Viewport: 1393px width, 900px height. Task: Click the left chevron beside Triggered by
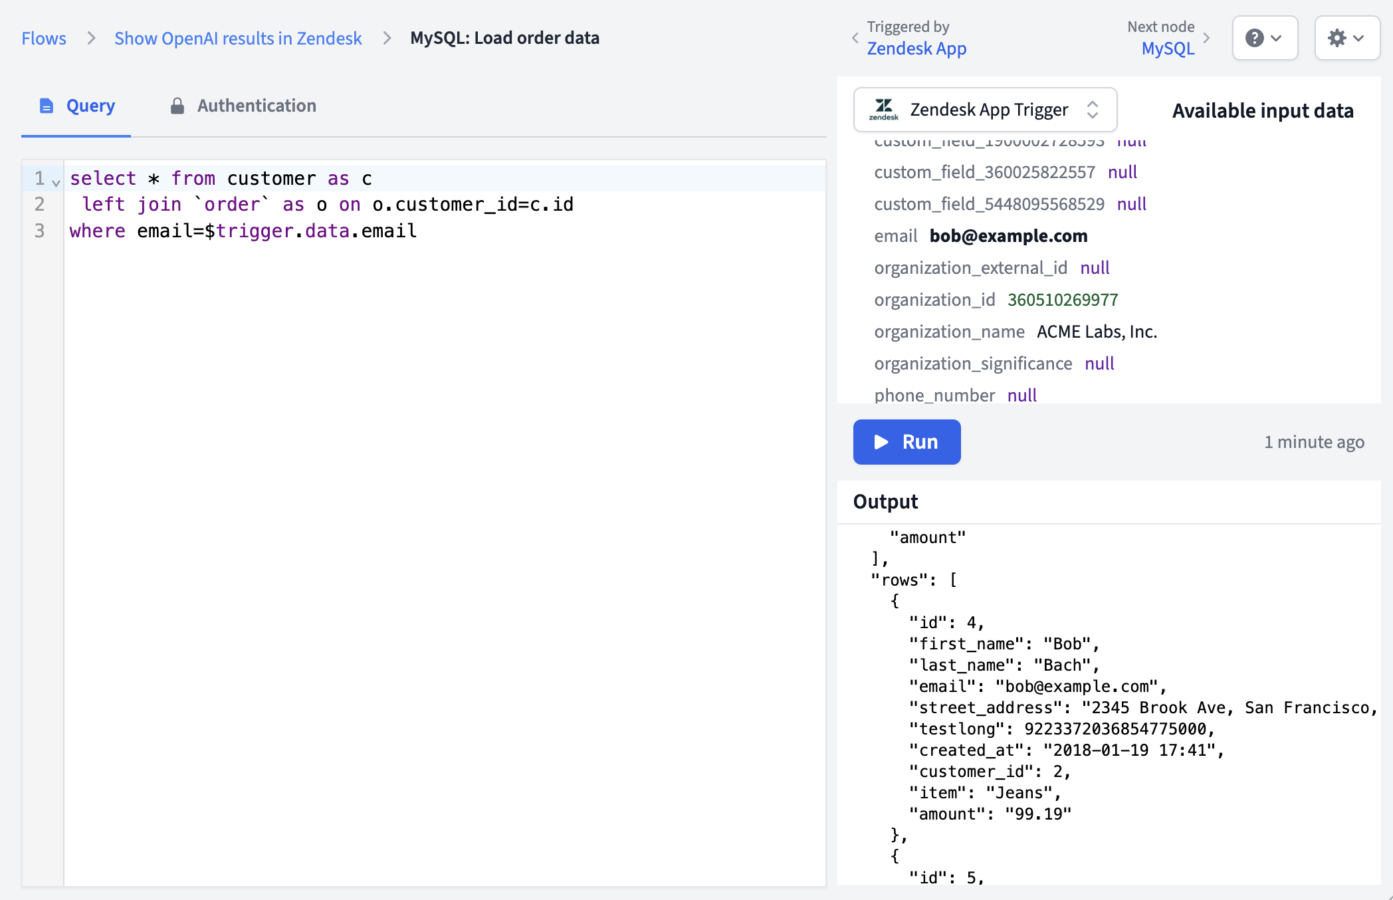click(855, 38)
